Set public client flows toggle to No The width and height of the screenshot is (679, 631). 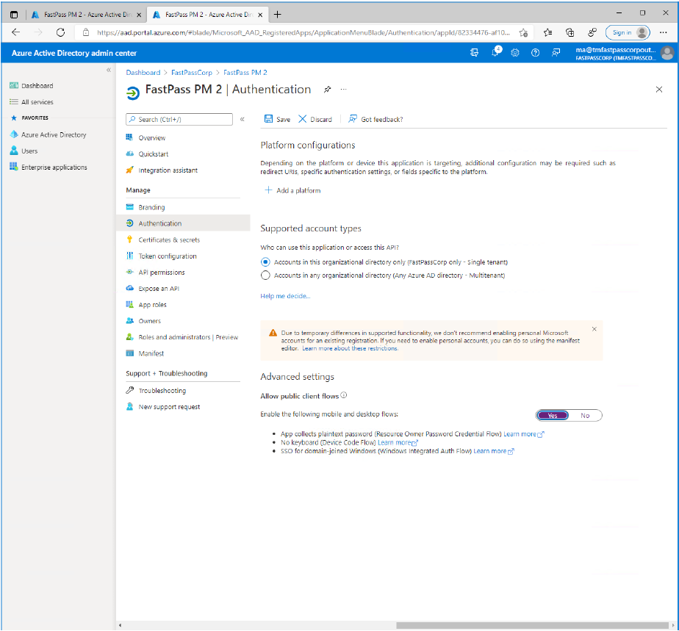click(585, 416)
